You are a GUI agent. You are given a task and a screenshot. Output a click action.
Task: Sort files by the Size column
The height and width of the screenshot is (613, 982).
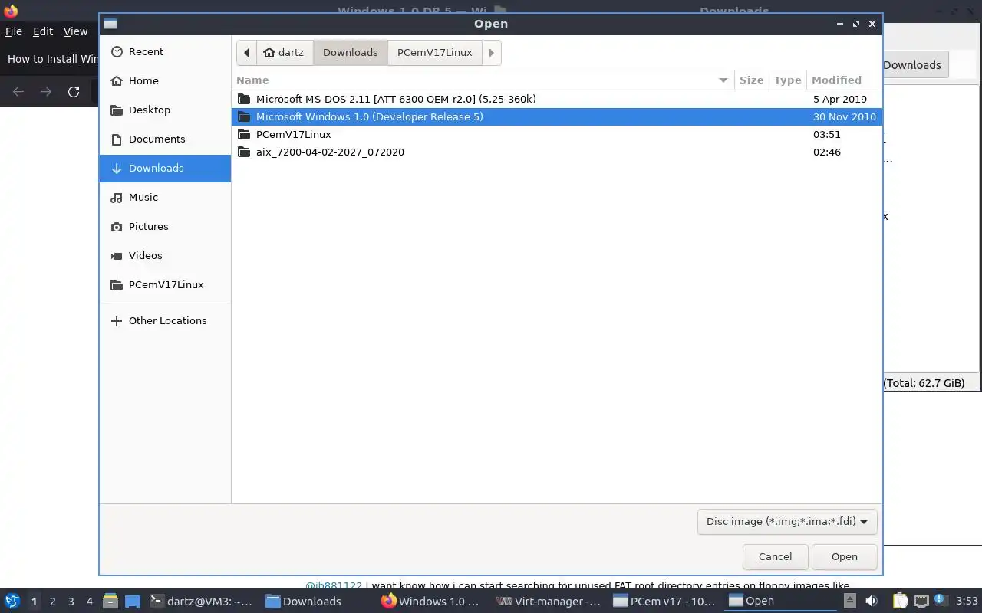point(751,80)
